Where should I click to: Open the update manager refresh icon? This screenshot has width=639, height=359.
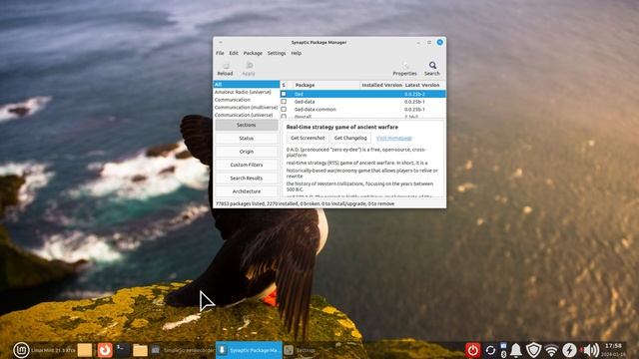point(490,350)
